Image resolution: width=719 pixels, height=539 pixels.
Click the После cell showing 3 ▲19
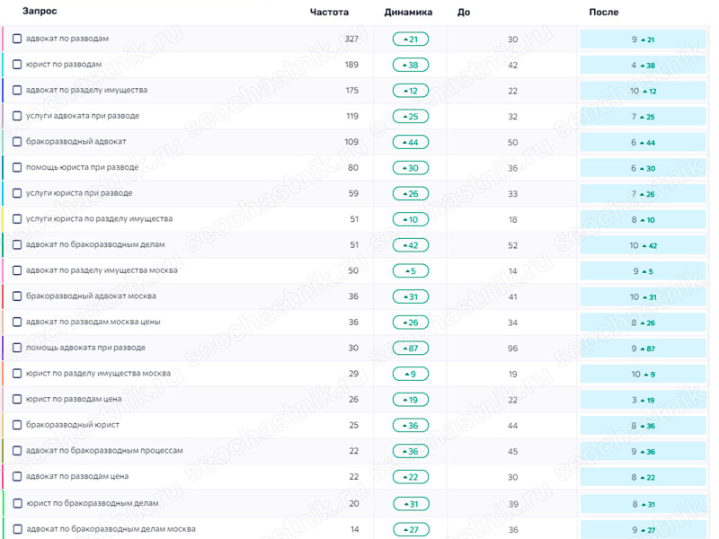point(643,400)
